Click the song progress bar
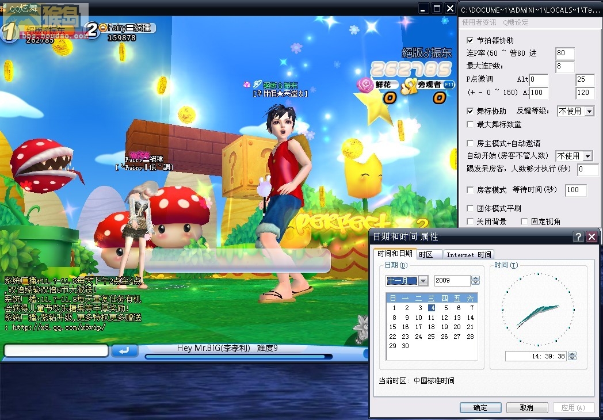This screenshot has width=603, height=420. click(x=239, y=357)
